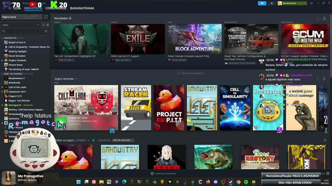Screen dimensions: 332x186
Task: Open the Jogos filter dropdown
Action: tap(20, 25)
